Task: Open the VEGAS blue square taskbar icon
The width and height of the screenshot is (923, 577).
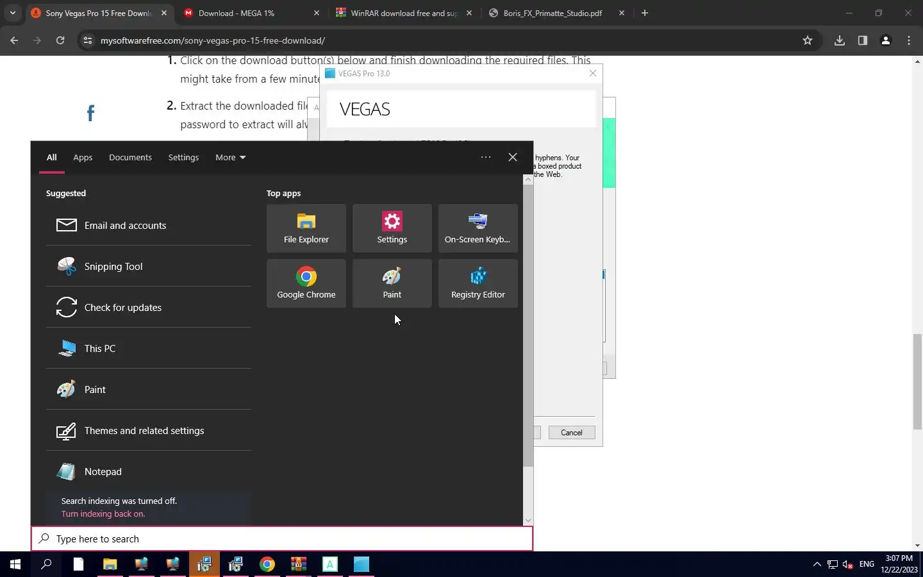Action: point(362,564)
